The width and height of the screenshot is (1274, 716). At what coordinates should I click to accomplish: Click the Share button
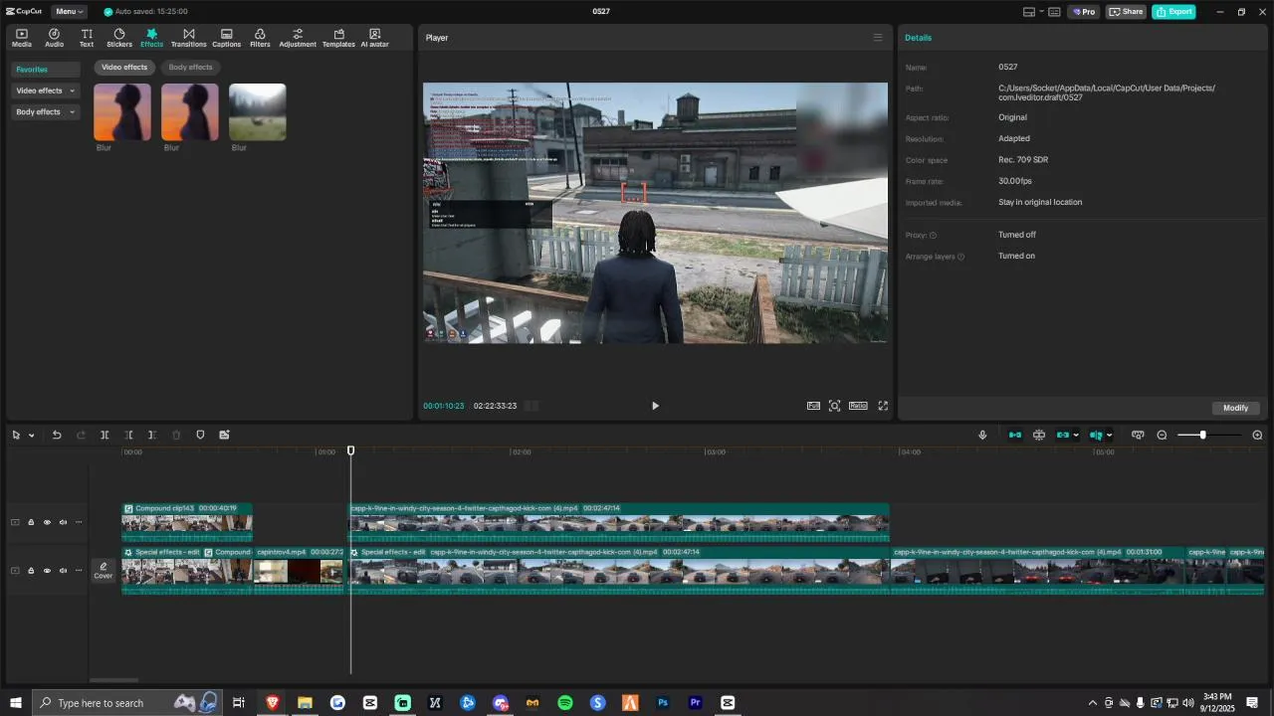[x=1126, y=12]
